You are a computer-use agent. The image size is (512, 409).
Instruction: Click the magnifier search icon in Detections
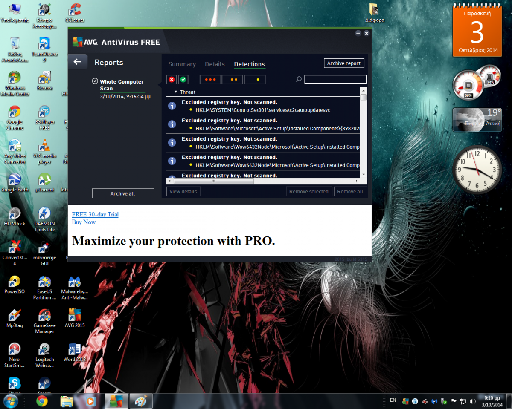click(299, 79)
